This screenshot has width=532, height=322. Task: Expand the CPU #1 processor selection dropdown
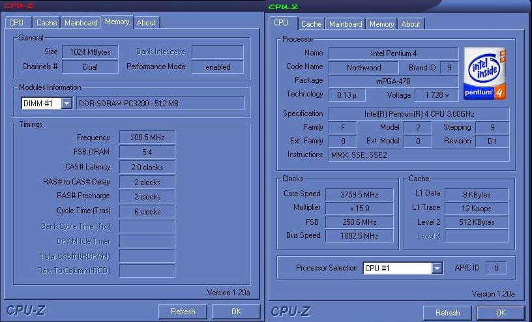click(437, 268)
